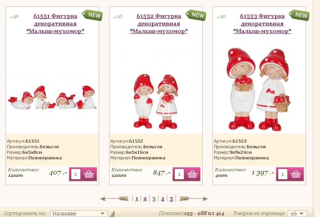Go to previous page with left arrow

point(114,198)
